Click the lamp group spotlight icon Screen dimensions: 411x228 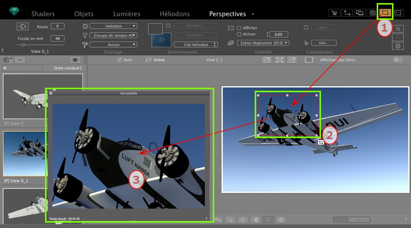[x=85, y=35]
